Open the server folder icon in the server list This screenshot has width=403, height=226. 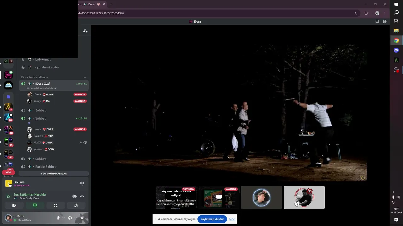pyautogui.click(x=8, y=97)
